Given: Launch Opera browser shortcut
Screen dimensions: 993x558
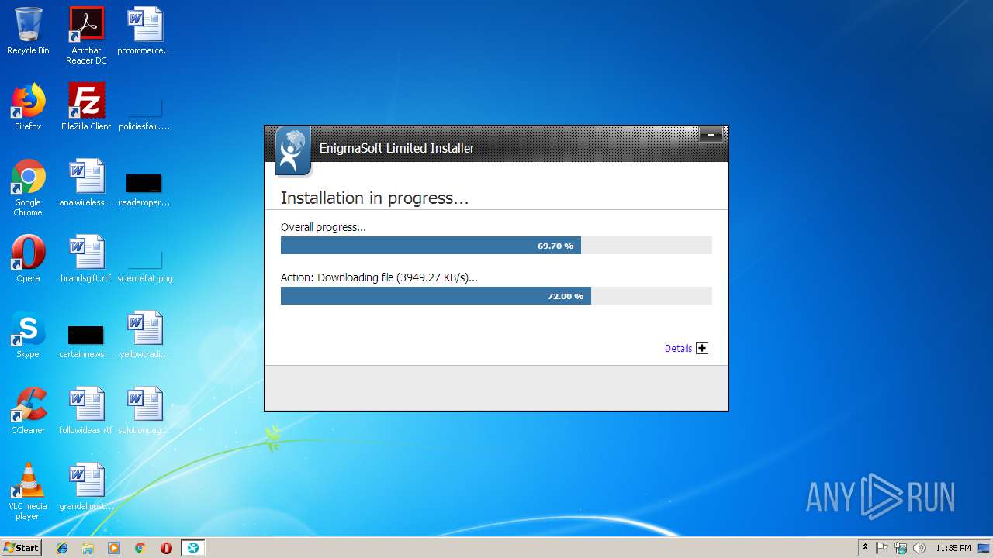Looking at the screenshot, I should [28, 259].
